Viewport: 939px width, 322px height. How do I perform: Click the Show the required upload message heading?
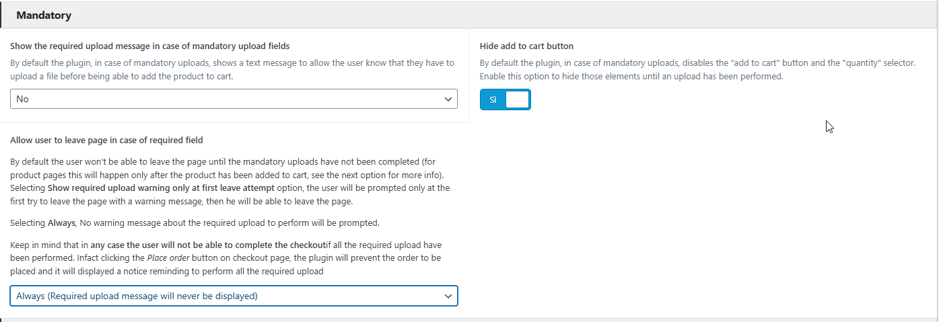[x=150, y=46]
